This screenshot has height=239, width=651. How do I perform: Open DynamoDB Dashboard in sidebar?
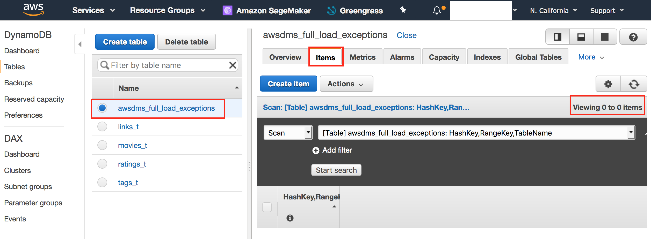(x=22, y=51)
